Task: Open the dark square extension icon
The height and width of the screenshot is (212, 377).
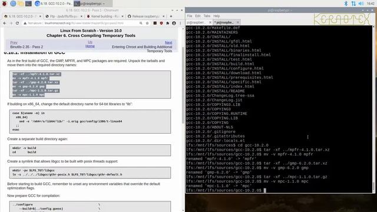Action: tap(155, 23)
